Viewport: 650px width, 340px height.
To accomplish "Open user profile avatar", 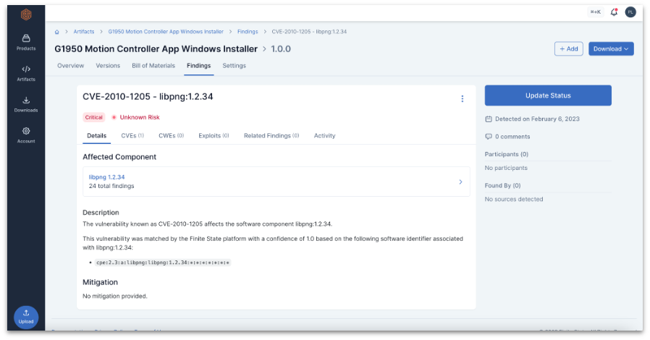I will (x=630, y=12).
